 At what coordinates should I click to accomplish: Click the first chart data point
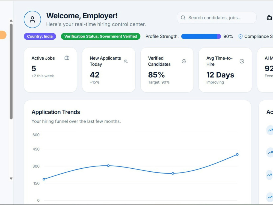coord(44,179)
